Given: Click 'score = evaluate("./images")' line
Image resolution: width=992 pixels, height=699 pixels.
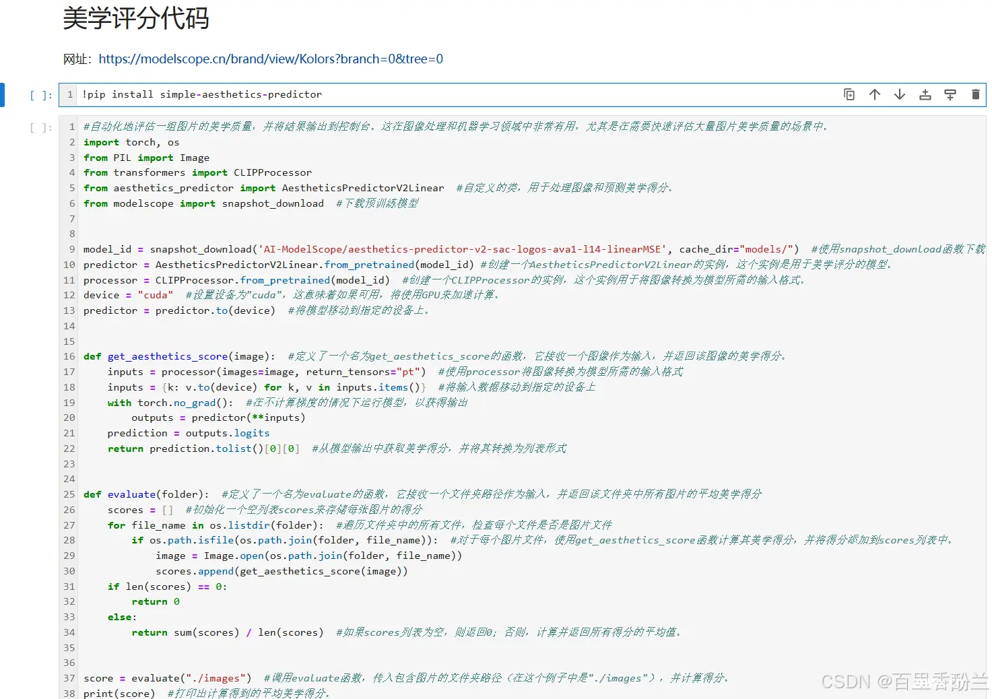Looking at the screenshot, I should pos(167,678).
